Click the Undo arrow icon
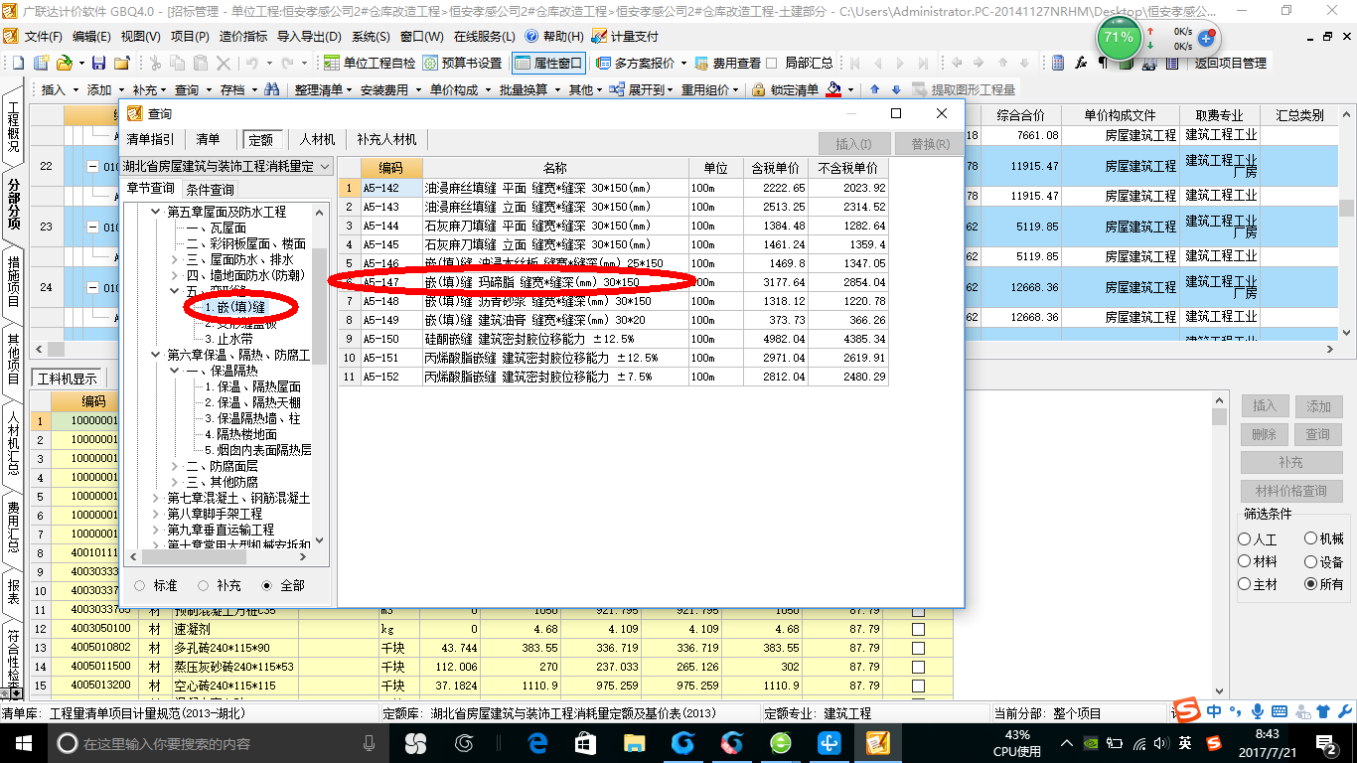 [252, 63]
